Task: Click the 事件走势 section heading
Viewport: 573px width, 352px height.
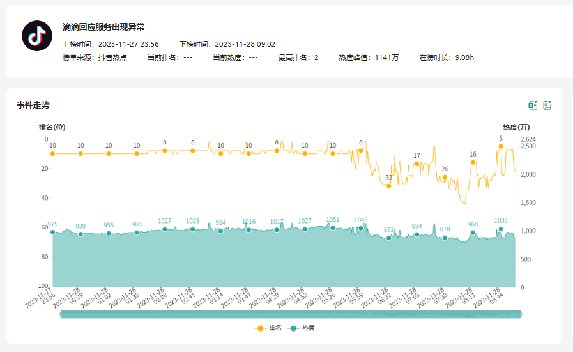Action: click(x=33, y=105)
